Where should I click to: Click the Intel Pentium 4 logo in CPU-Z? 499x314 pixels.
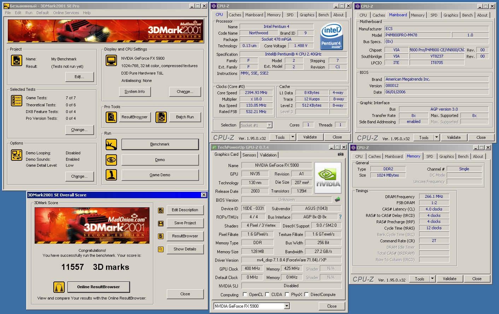tap(331, 36)
